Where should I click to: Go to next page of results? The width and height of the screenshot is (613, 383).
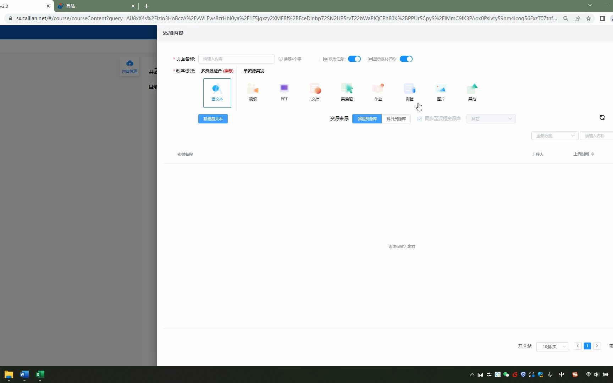tap(597, 346)
